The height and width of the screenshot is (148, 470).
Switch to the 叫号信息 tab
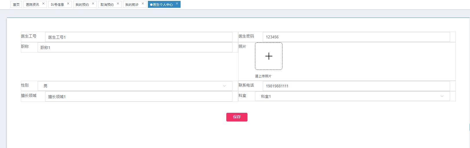[57, 5]
